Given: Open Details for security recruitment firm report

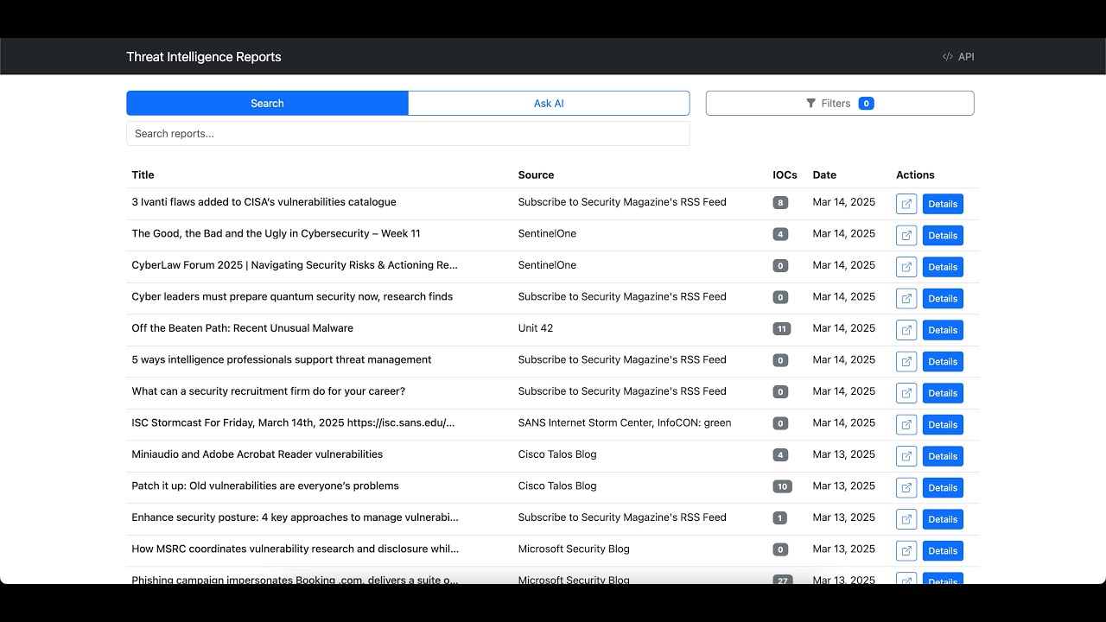Looking at the screenshot, I should tap(943, 393).
